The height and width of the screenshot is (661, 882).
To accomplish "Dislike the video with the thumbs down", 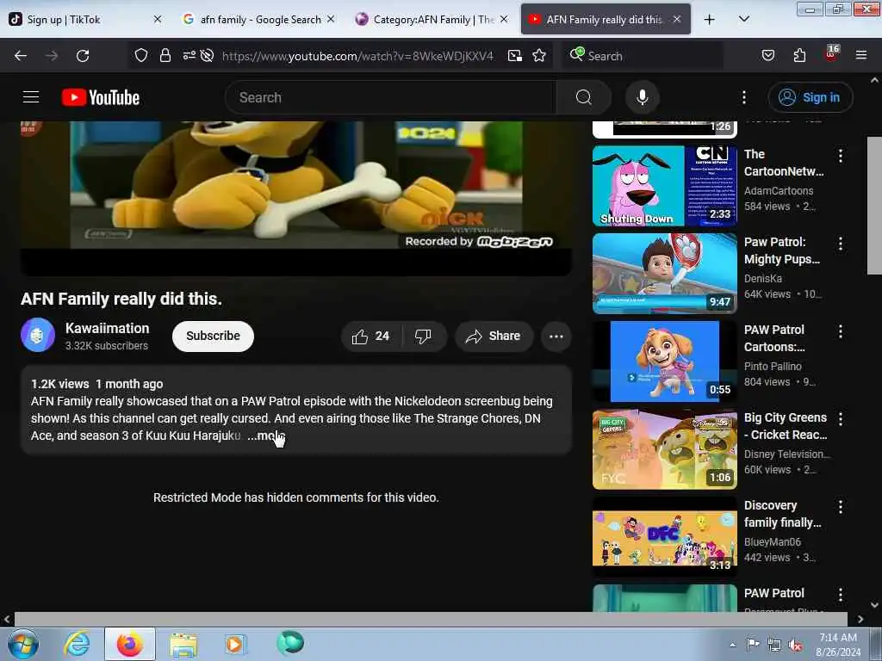I will click(424, 337).
